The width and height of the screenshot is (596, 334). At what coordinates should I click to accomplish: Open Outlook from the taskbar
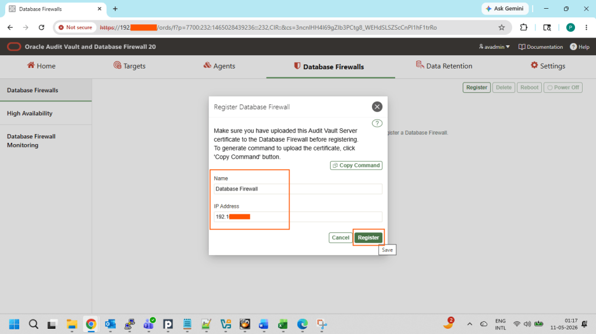pos(110,324)
